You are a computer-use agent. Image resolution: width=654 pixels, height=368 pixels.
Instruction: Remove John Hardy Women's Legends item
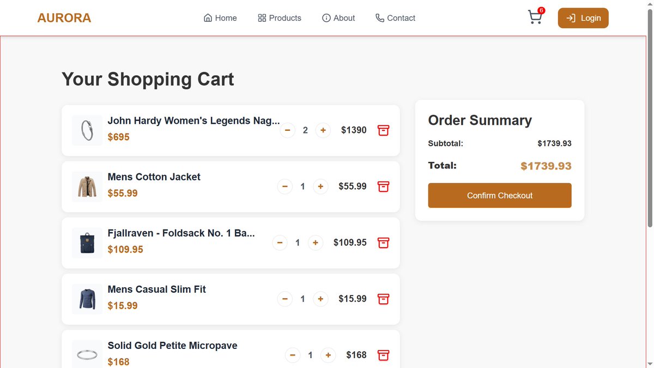tap(383, 130)
